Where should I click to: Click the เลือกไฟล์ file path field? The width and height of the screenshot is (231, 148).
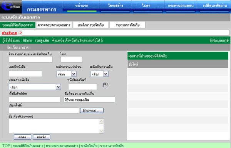tap(44, 110)
